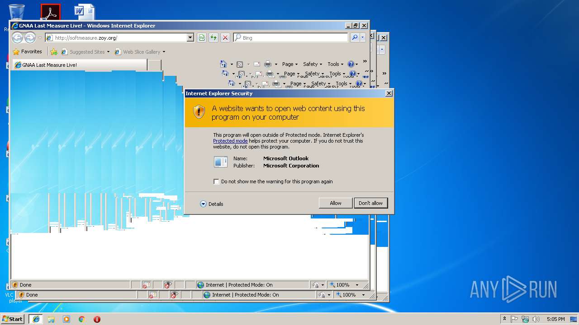The width and height of the screenshot is (579, 325).
Task: Click pop-up blocked icon in front status bar
Action: coord(146,285)
